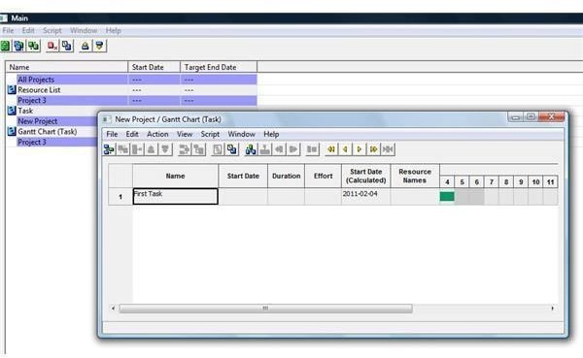This screenshot has height=358, width=583.
Task: Click the blue icon beside Gantt Chart (Task)
Action: (12, 131)
